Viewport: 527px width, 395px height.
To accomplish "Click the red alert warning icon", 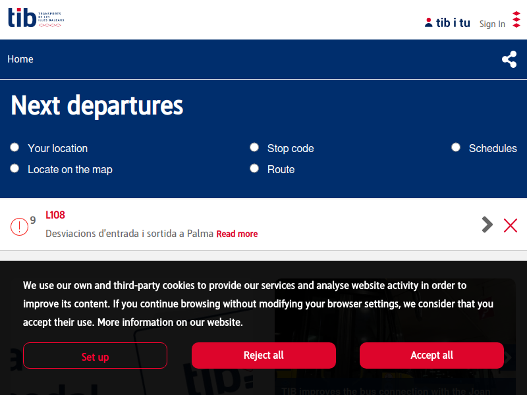I will (x=19, y=226).
